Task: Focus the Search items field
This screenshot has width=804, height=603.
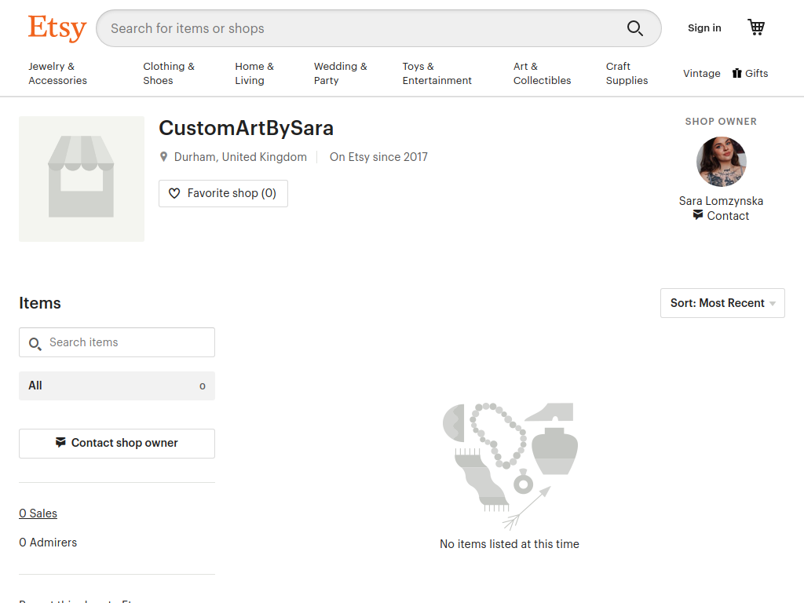Action: [117, 342]
